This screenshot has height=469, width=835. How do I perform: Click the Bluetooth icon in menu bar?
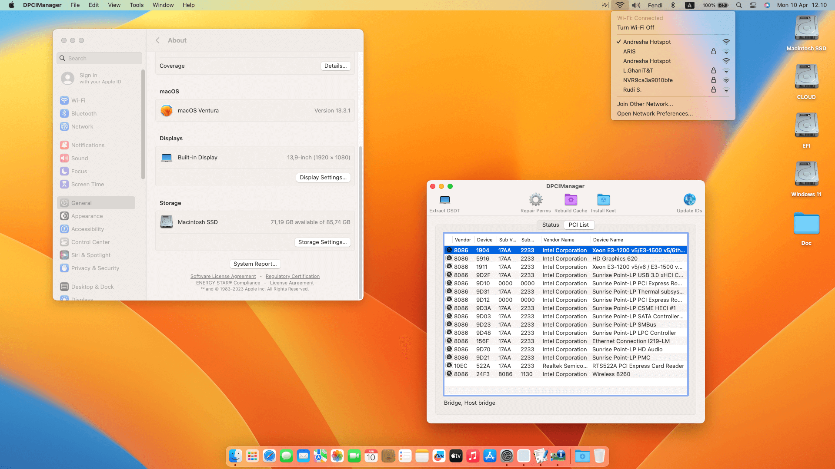673,5
